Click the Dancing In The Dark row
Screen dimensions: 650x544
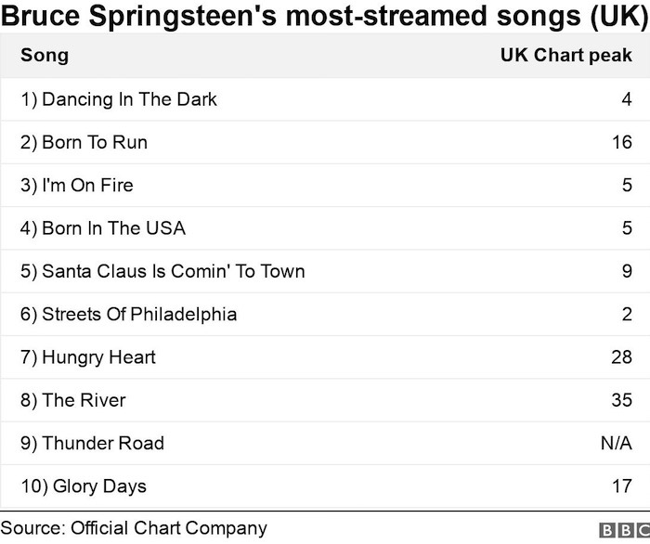click(325, 99)
